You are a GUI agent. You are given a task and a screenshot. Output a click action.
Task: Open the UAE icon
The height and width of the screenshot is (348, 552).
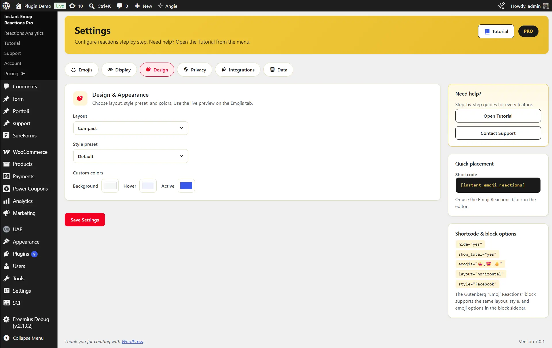[6, 229]
